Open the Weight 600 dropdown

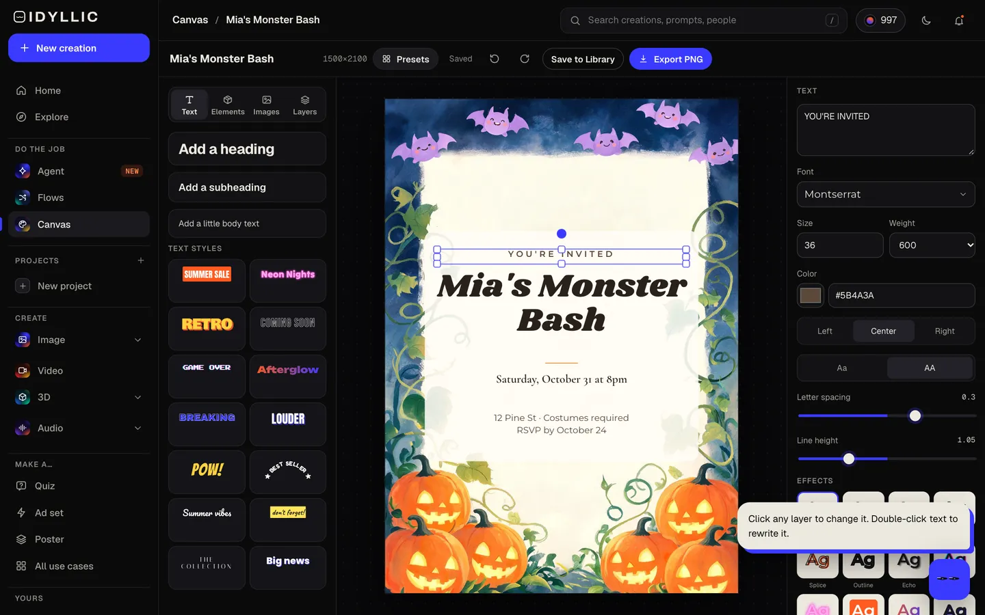[932, 245]
